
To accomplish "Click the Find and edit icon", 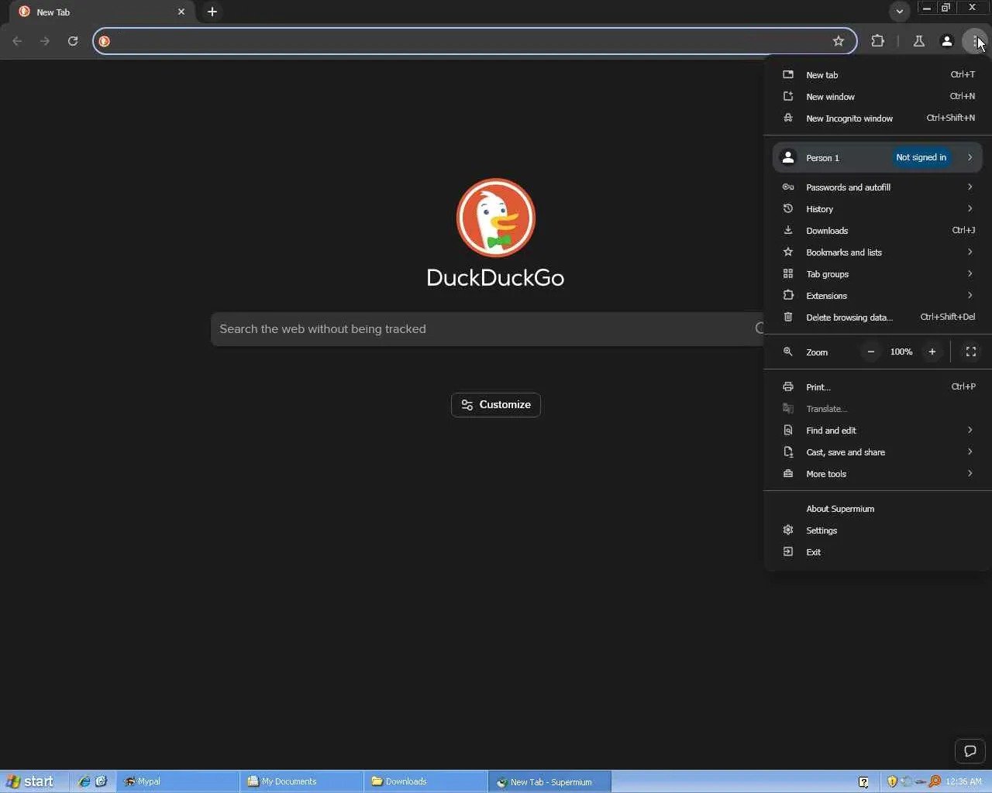I will [788, 431].
